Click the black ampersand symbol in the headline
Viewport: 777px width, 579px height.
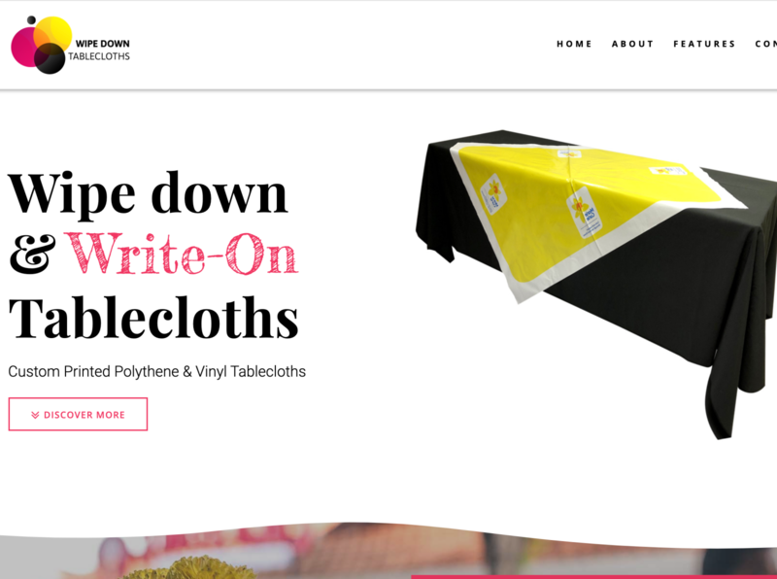click(33, 255)
